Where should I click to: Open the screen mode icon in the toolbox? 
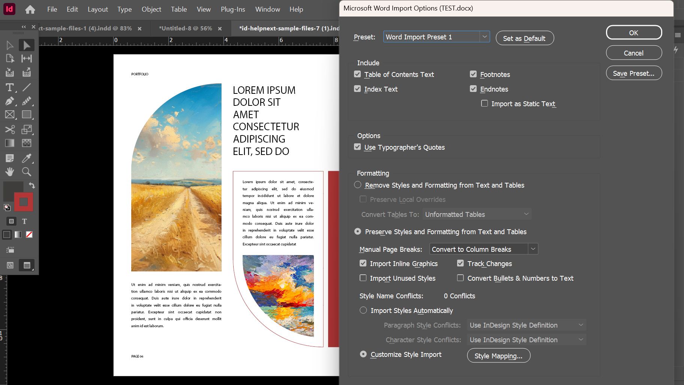27,265
